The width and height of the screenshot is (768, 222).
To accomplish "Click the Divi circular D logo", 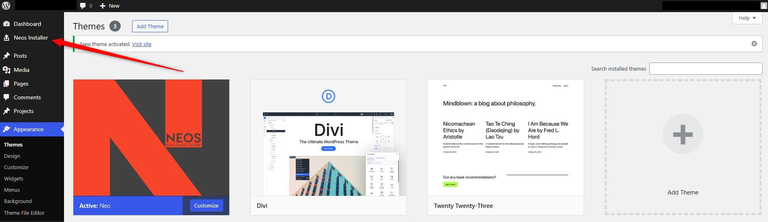I will tap(328, 96).
